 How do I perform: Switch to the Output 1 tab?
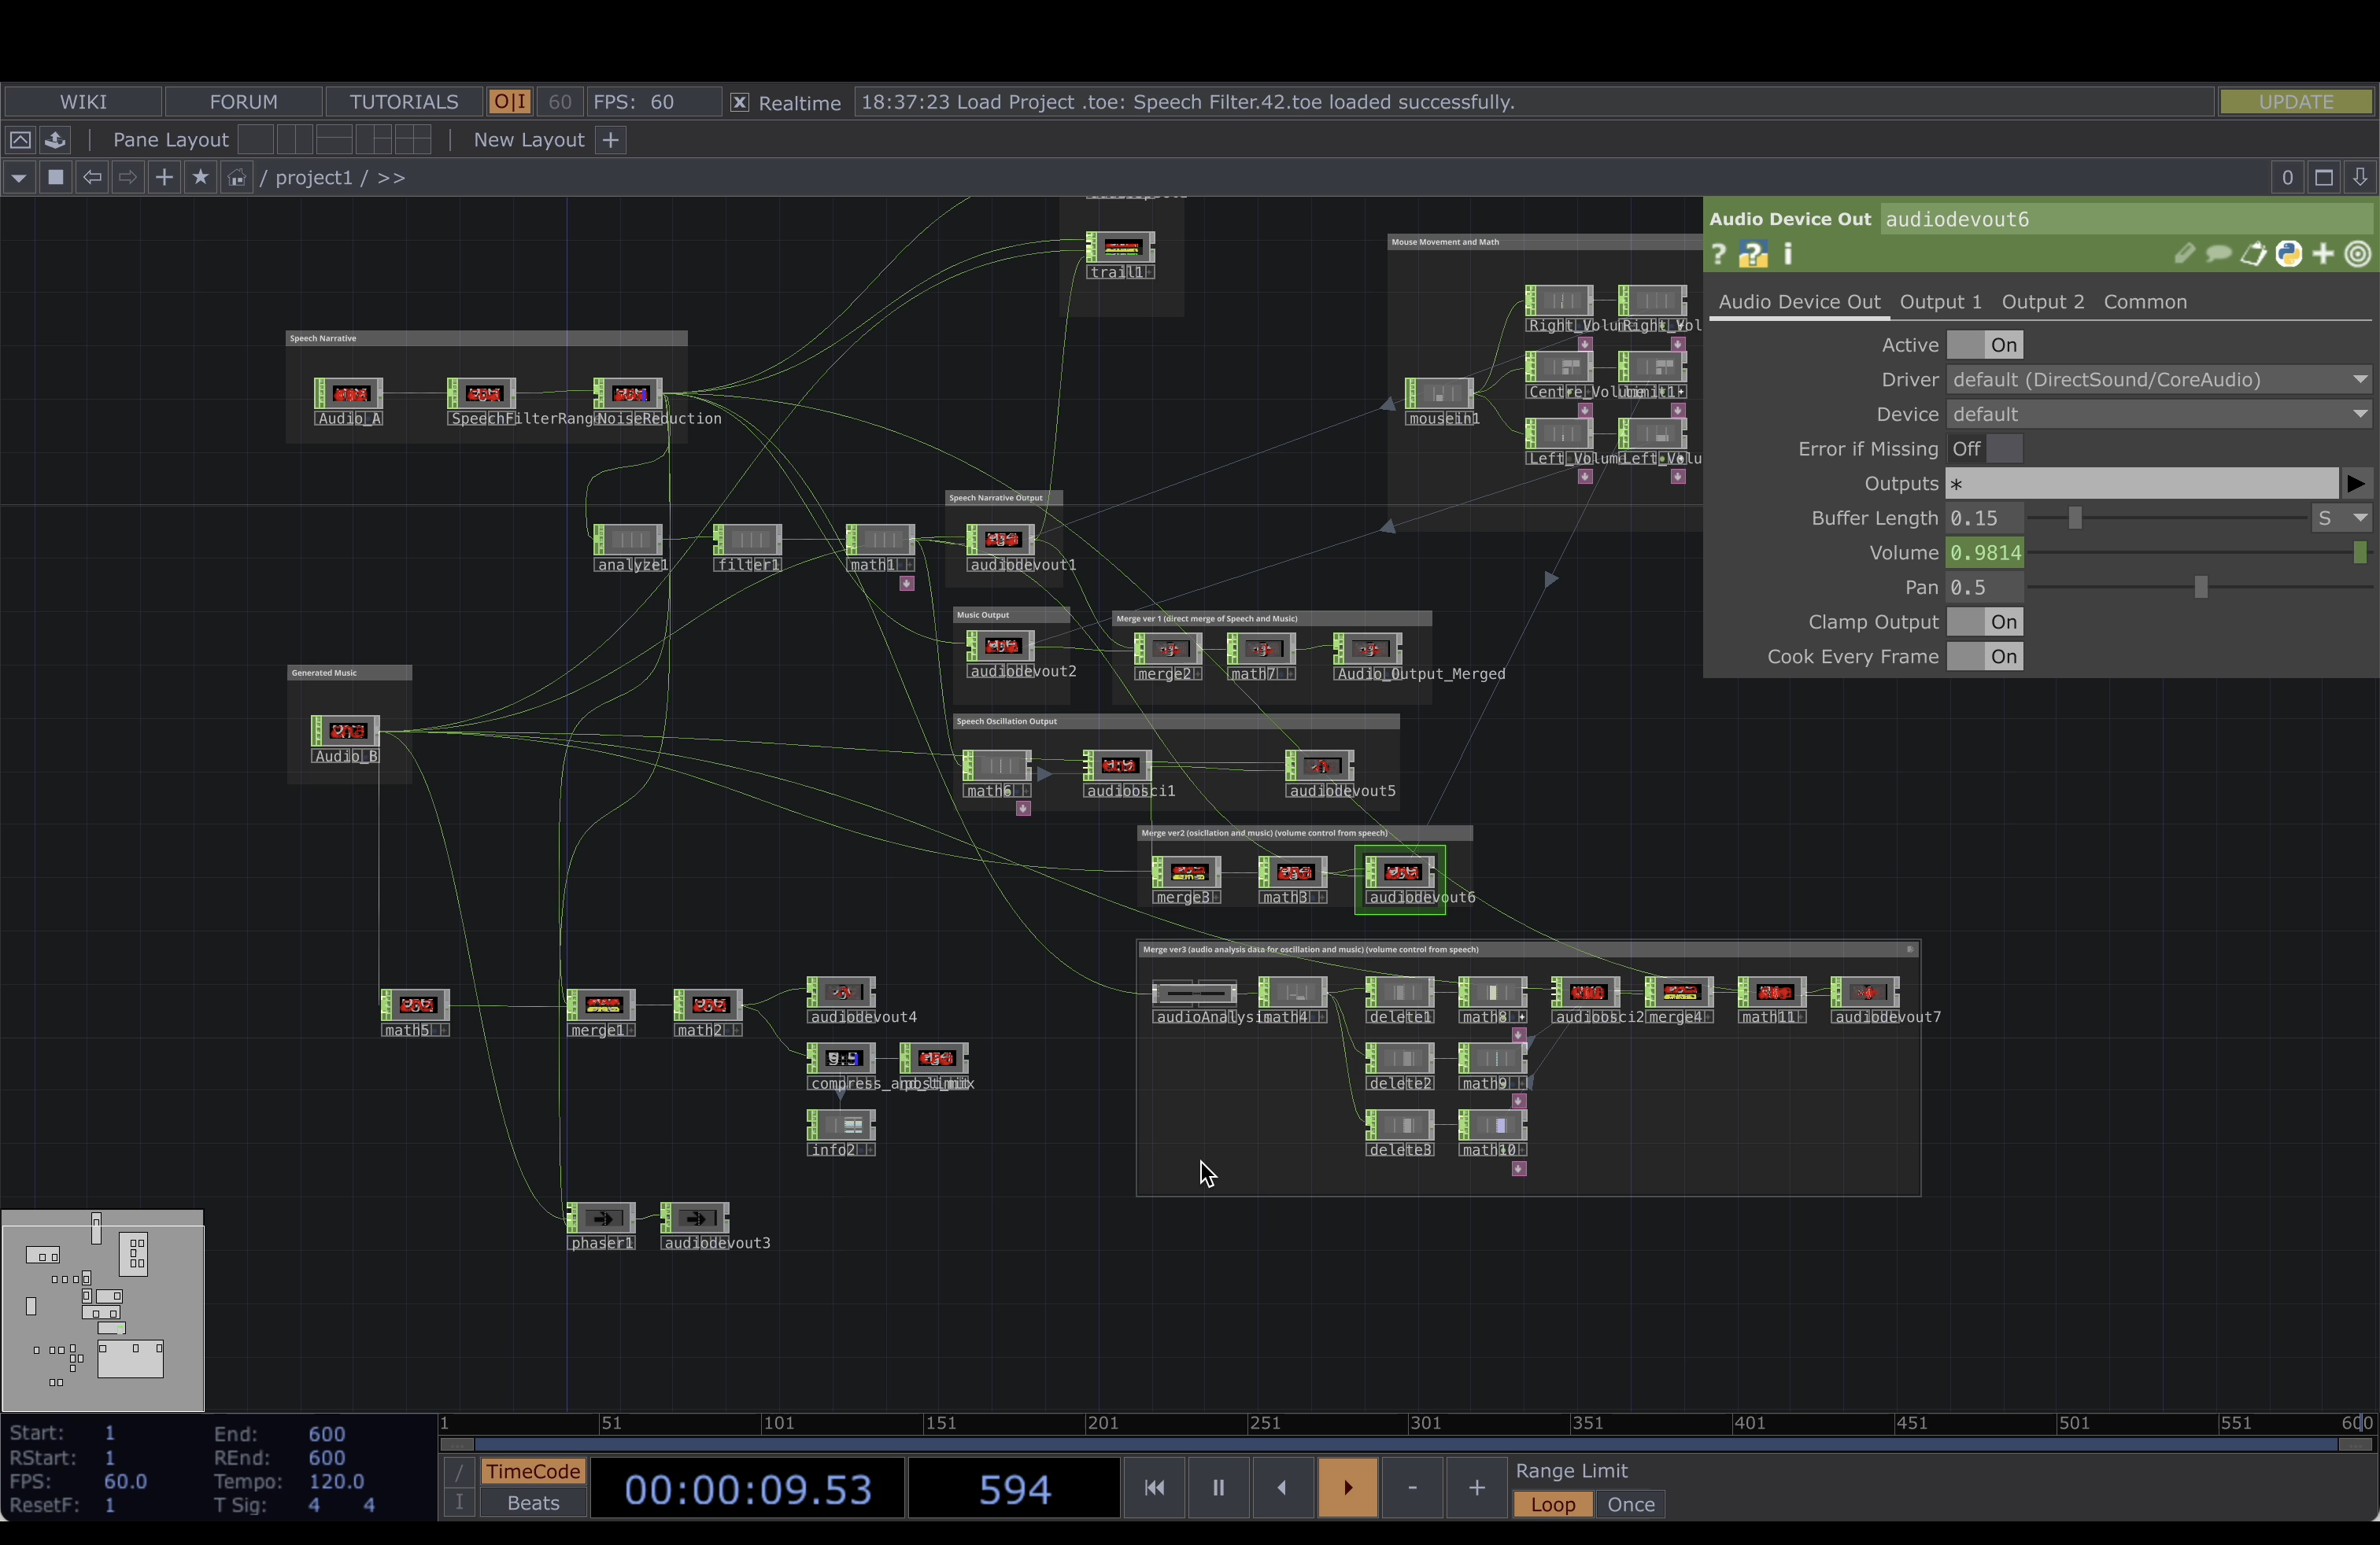1940,302
